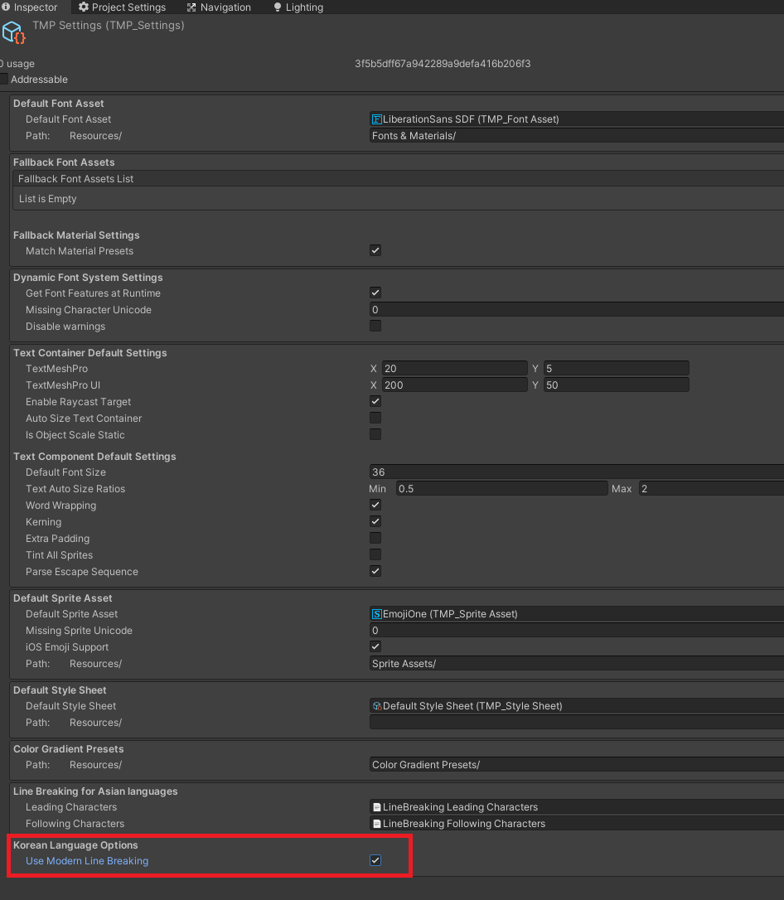Click the Project Settings gear icon
This screenshot has height=900, width=784.
pos(84,7)
